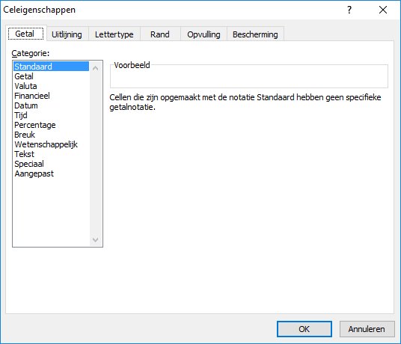This screenshot has height=344, width=401.
Task: Click the category list scroll up arrow
Action: click(96, 68)
